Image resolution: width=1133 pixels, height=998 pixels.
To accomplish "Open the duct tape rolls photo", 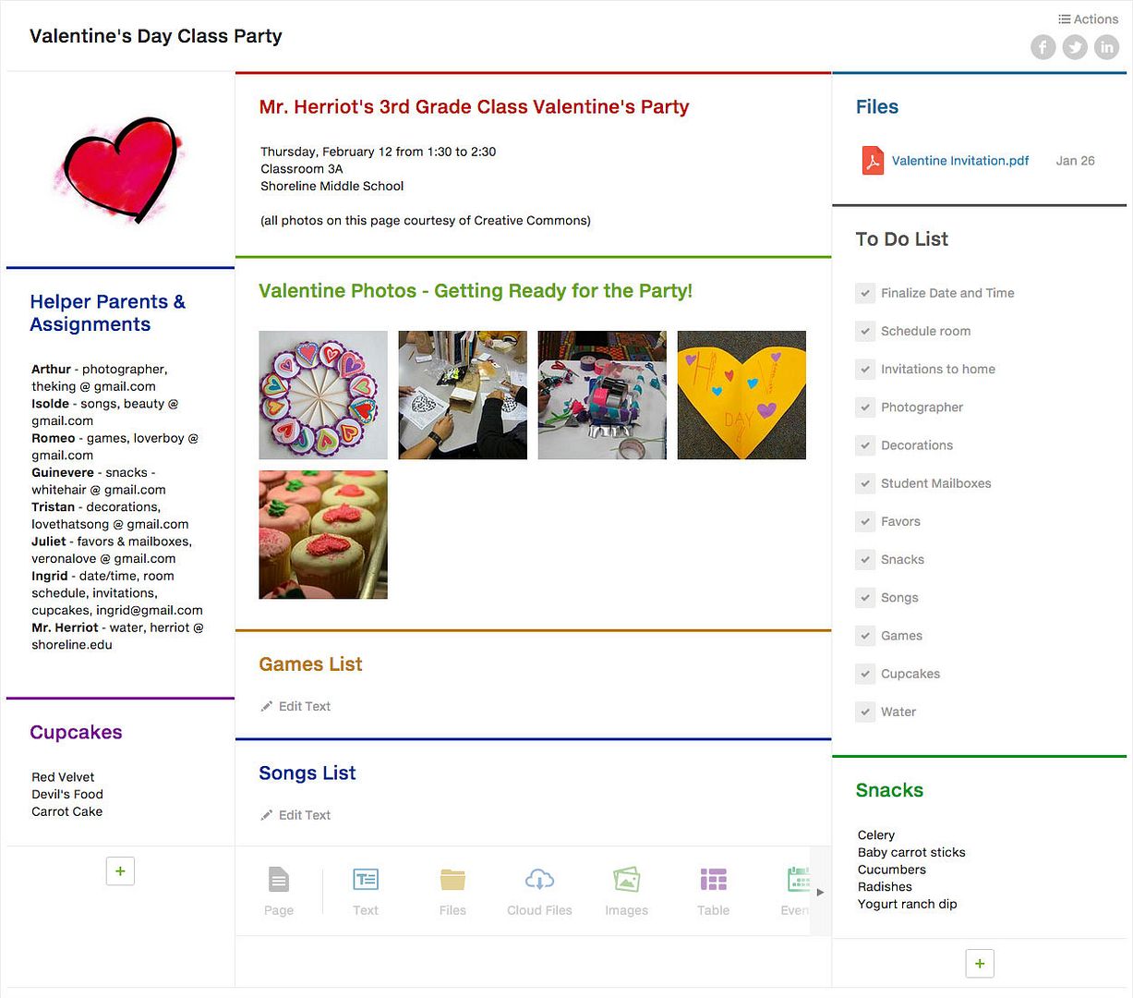I will tap(602, 396).
